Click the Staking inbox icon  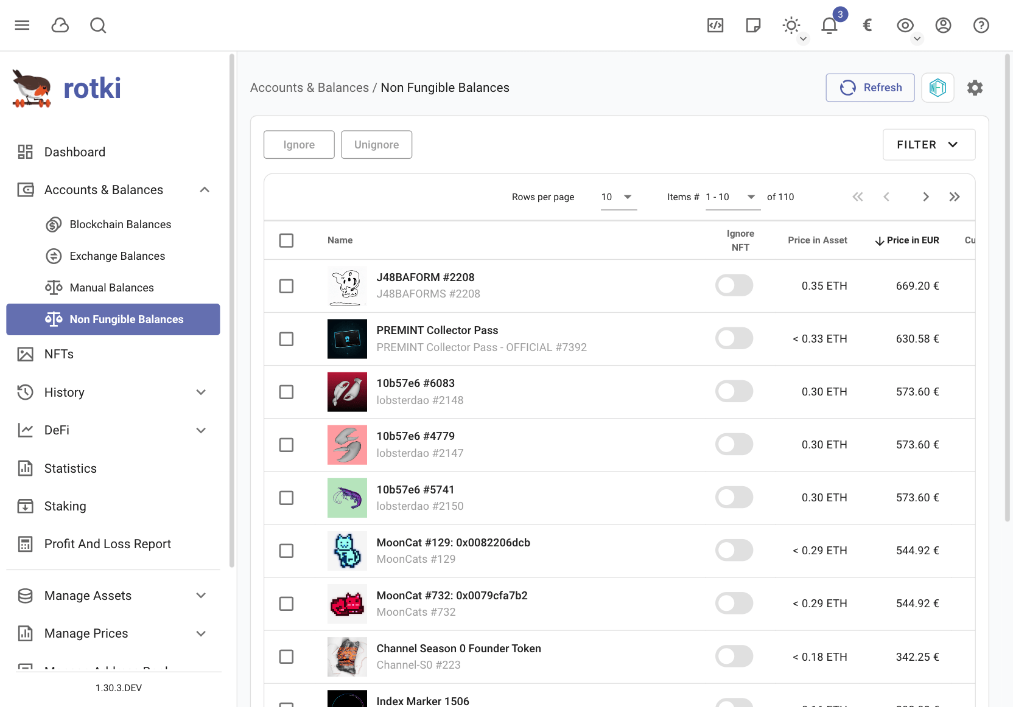(x=25, y=506)
